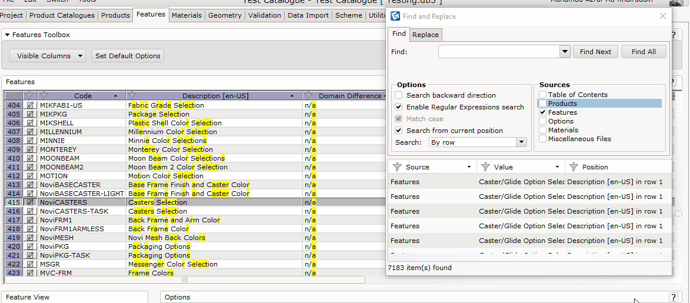The height and width of the screenshot is (303, 690).
Task: Open the Scheme tab
Action: click(348, 15)
